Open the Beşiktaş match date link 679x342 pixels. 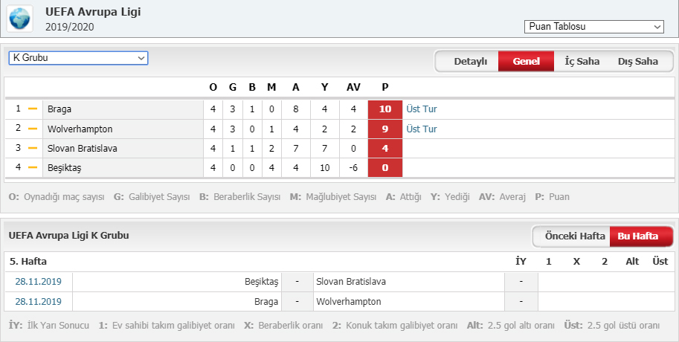click(x=38, y=281)
